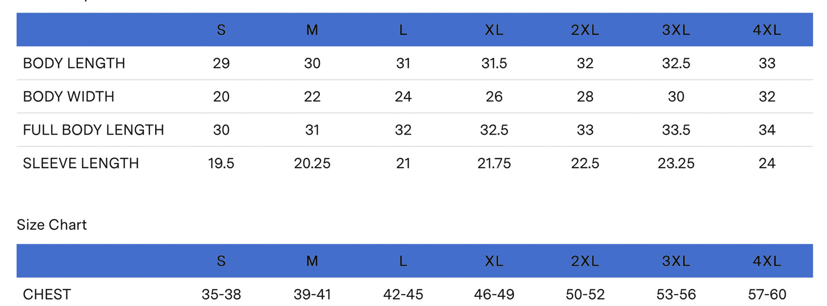
Task: Click the 33.5 full body length cell
Action: coord(676,130)
